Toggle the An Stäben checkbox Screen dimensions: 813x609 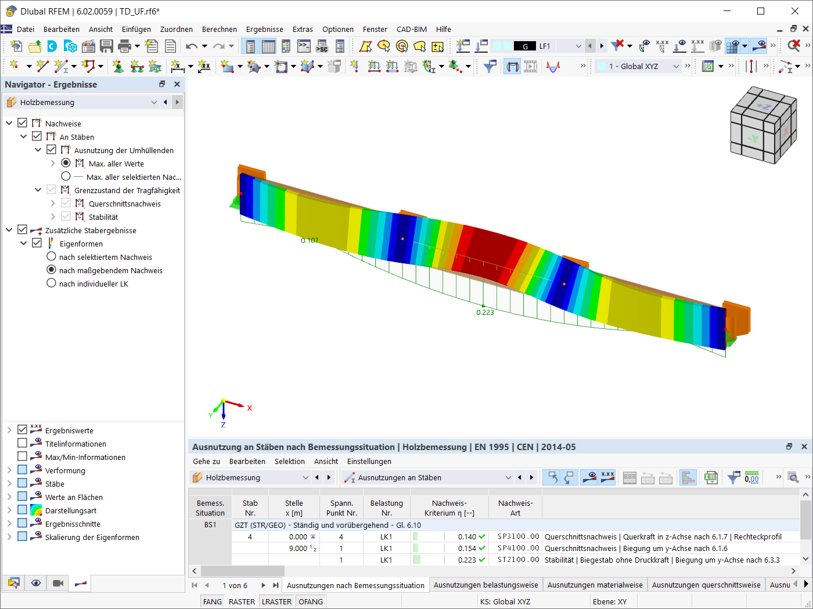click(37, 136)
